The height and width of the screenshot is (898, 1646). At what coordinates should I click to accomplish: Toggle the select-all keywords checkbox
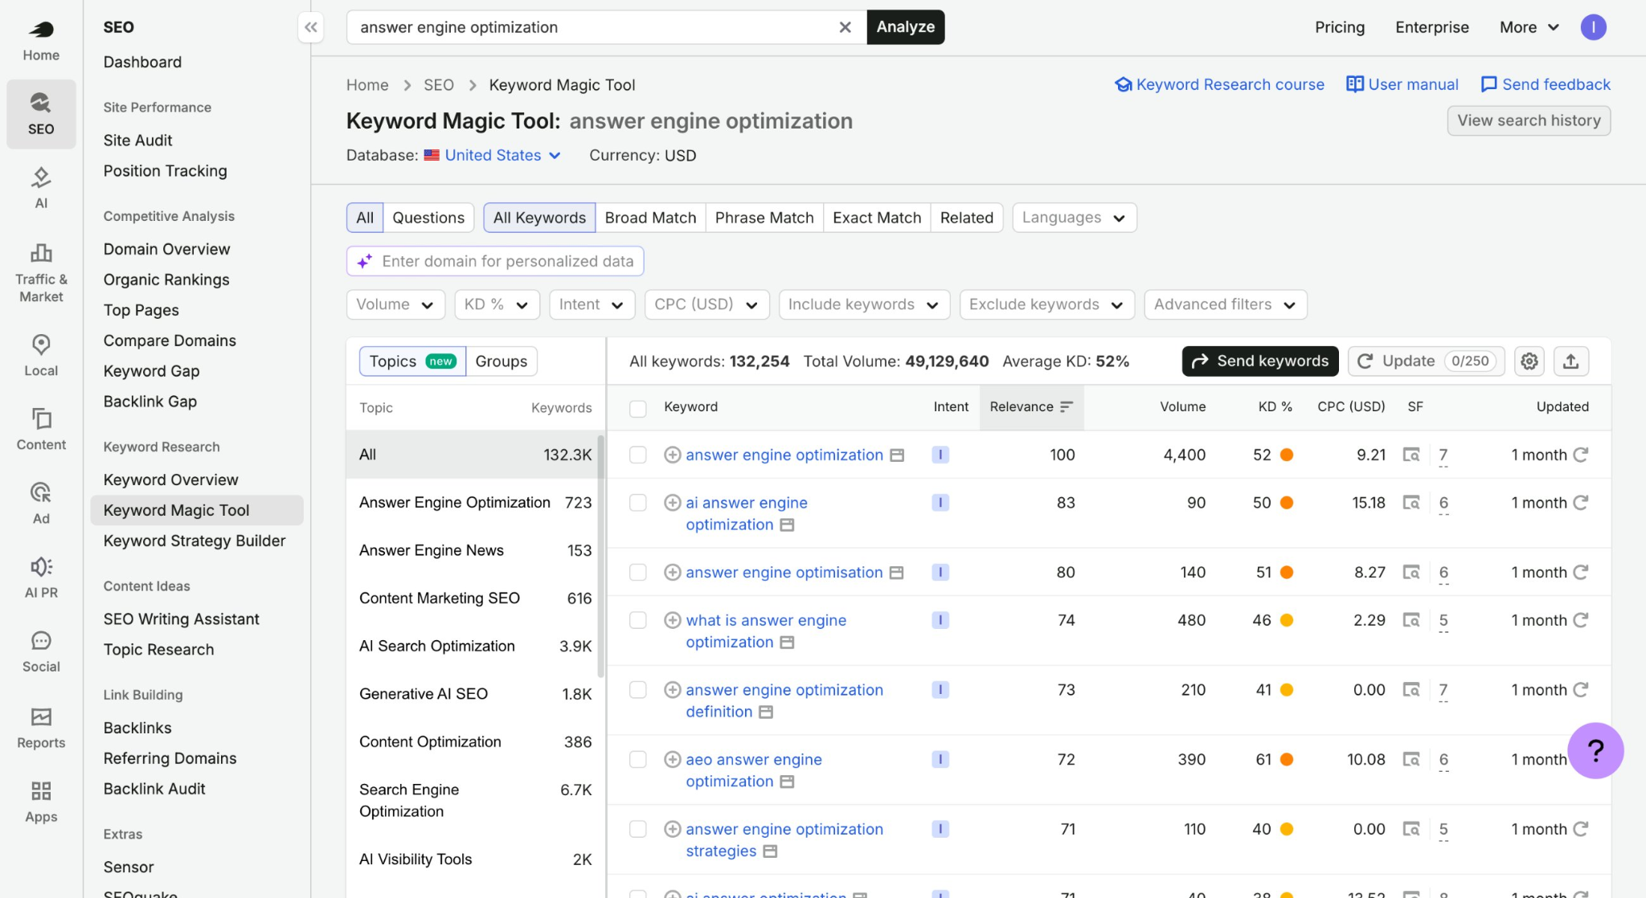tap(638, 409)
